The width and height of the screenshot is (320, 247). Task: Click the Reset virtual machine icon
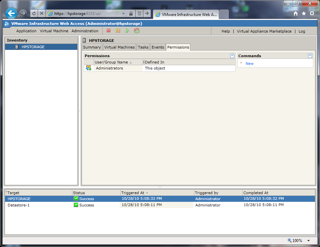pos(137,31)
